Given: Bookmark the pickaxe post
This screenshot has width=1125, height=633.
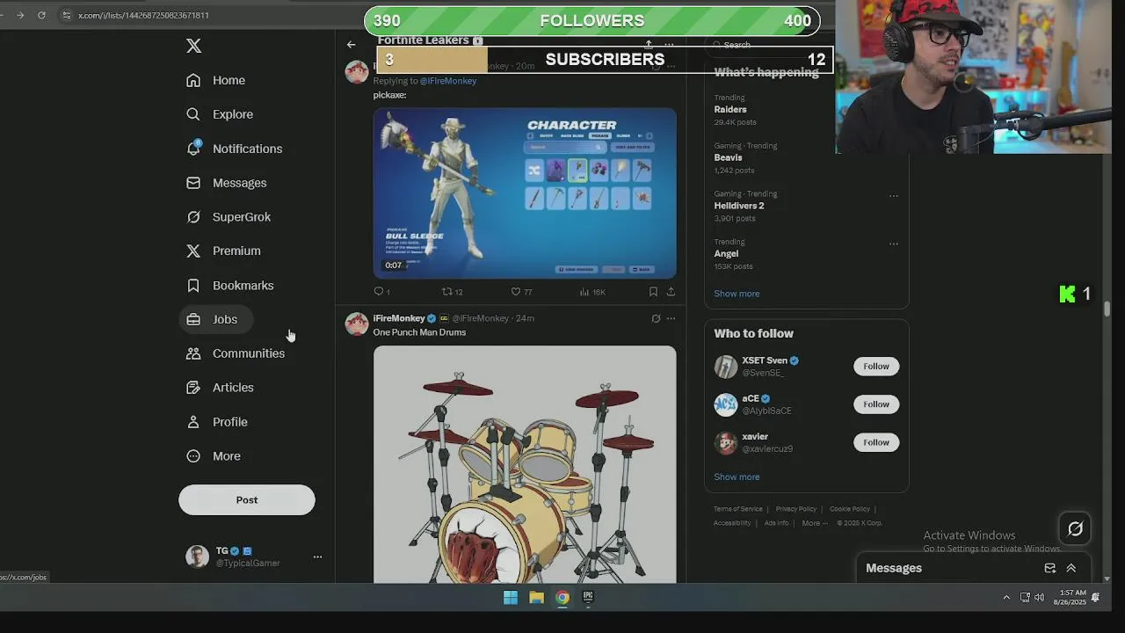Looking at the screenshot, I should 653,291.
